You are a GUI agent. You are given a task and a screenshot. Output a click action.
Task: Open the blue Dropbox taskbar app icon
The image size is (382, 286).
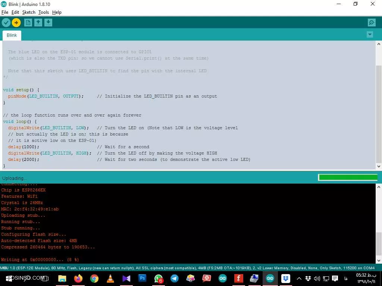(285, 279)
